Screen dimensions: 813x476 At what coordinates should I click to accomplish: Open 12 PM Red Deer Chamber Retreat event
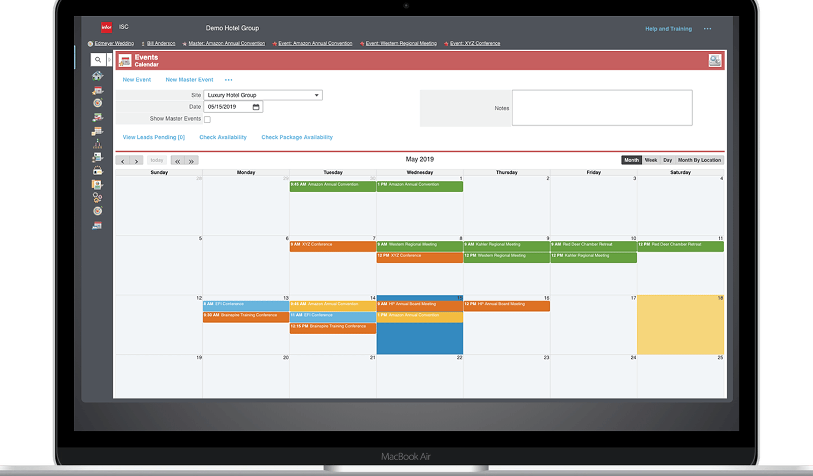[x=680, y=246]
